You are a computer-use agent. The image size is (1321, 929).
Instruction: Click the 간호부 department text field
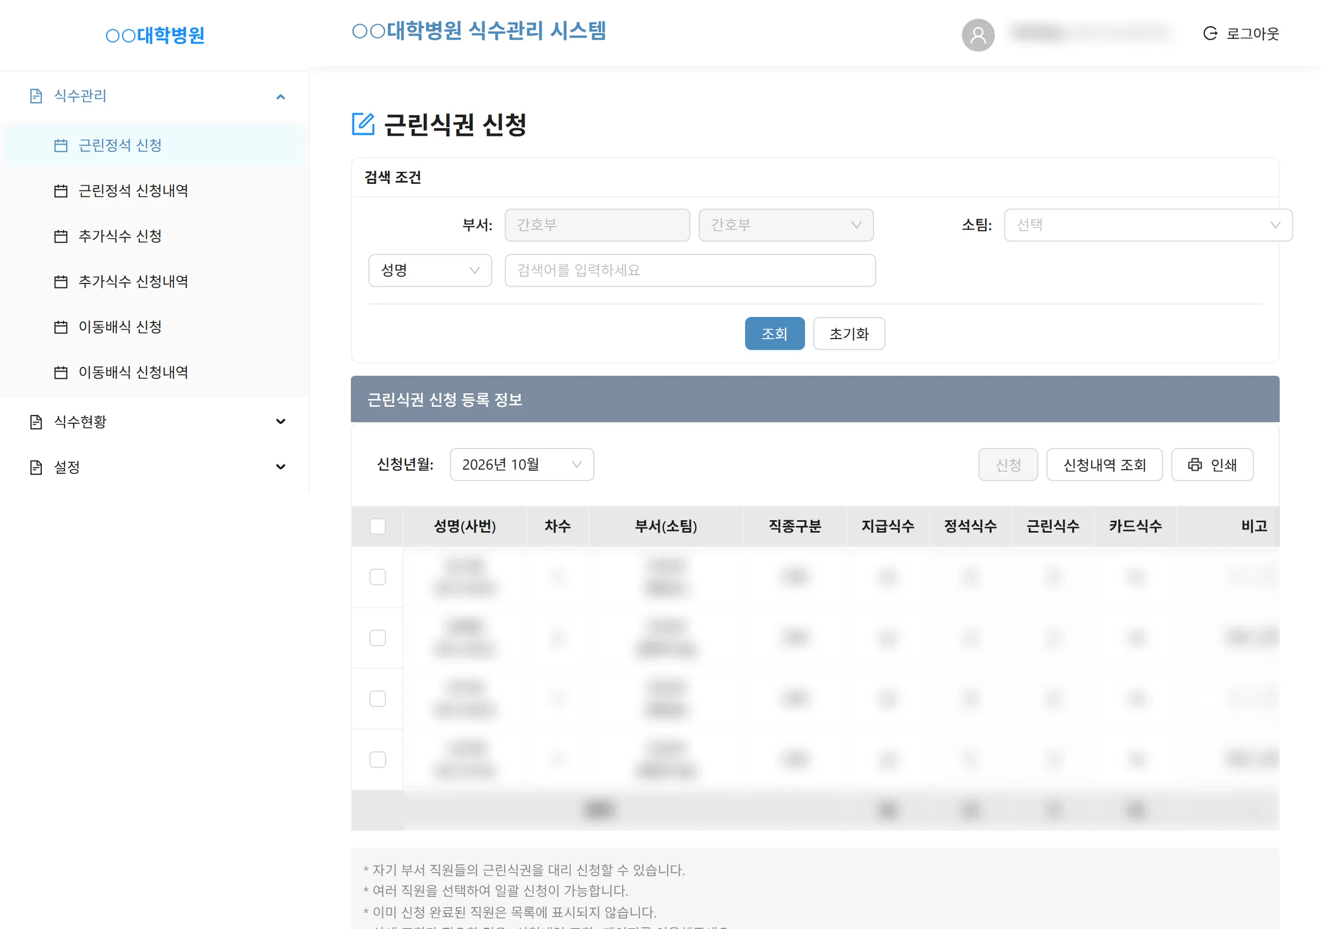pos(597,225)
